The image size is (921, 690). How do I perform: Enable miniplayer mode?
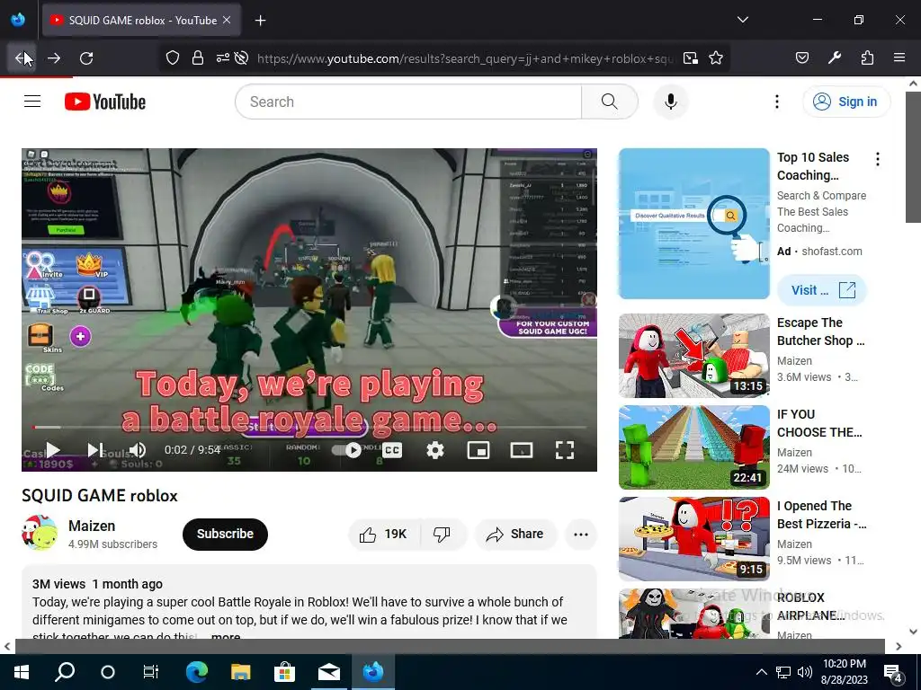478,450
